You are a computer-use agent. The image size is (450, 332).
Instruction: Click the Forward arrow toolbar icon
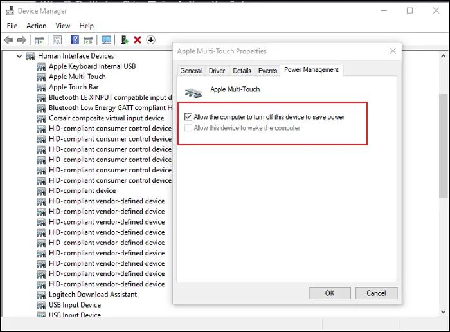pos(22,40)
